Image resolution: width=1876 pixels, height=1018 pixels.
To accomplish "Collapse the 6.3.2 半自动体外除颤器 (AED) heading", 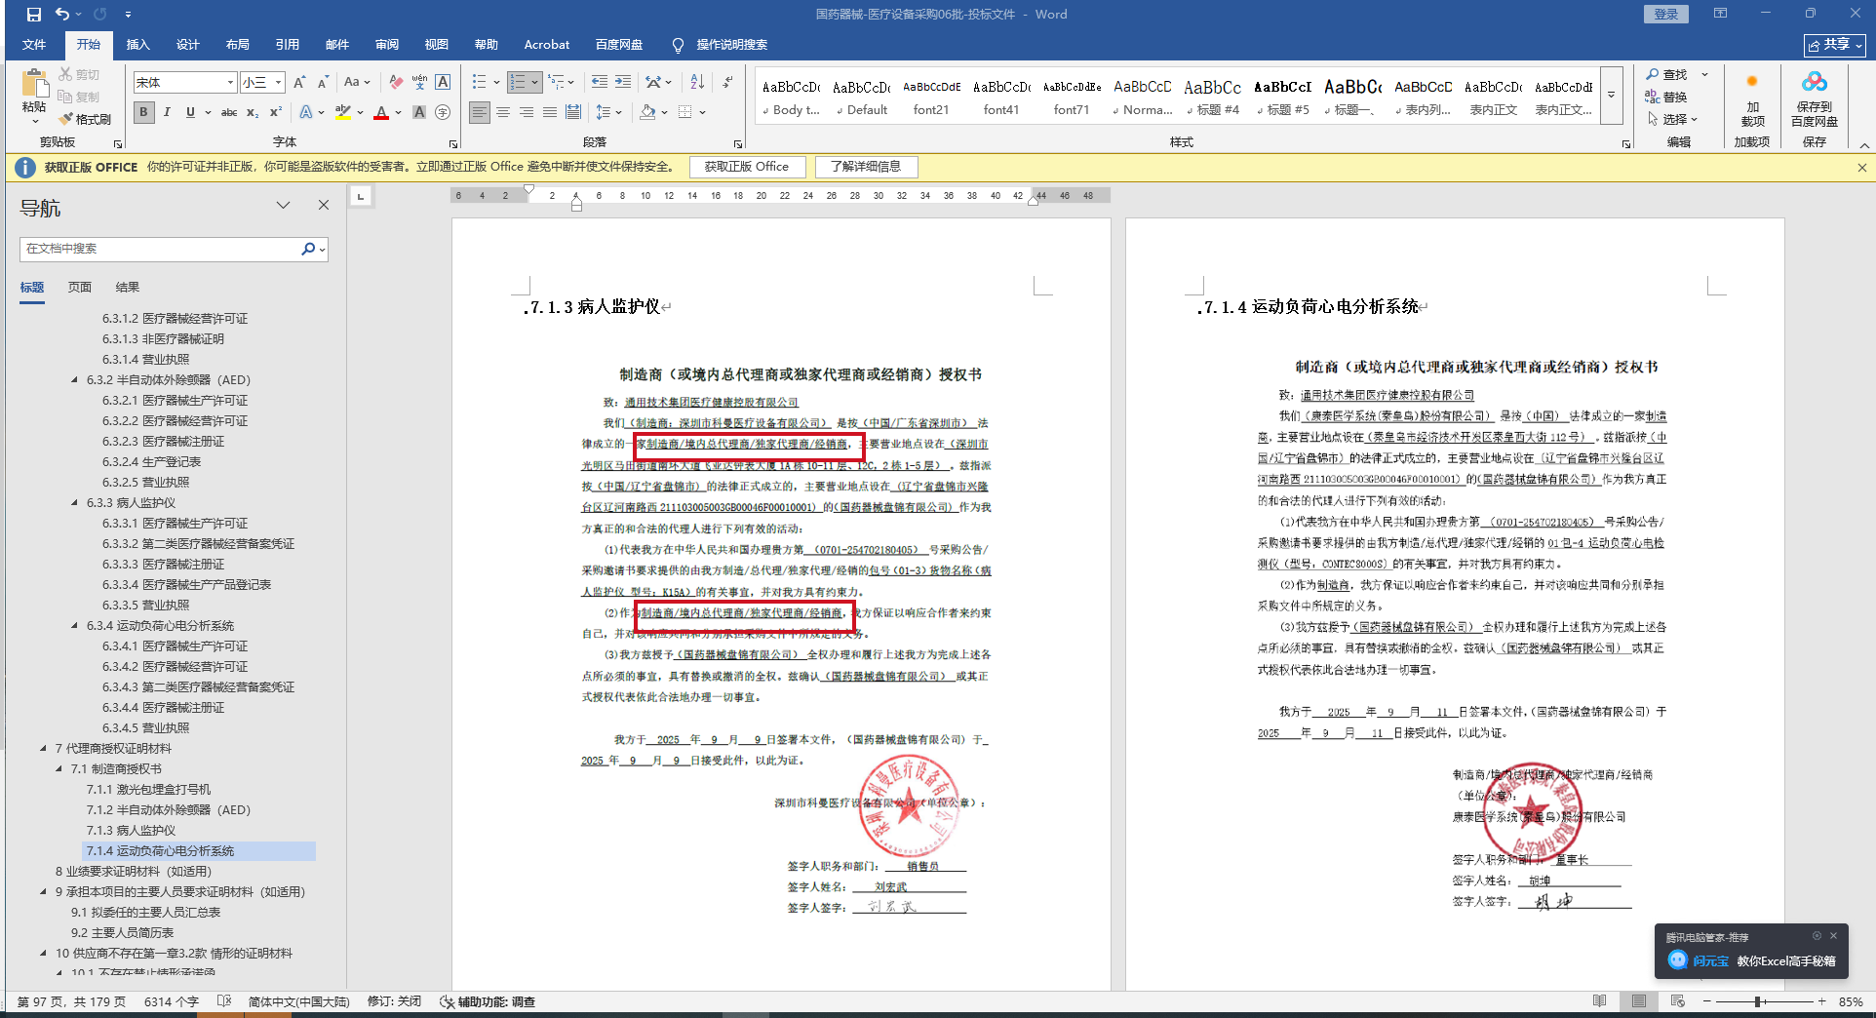I will pyautogui.click(x=75, y=380).
